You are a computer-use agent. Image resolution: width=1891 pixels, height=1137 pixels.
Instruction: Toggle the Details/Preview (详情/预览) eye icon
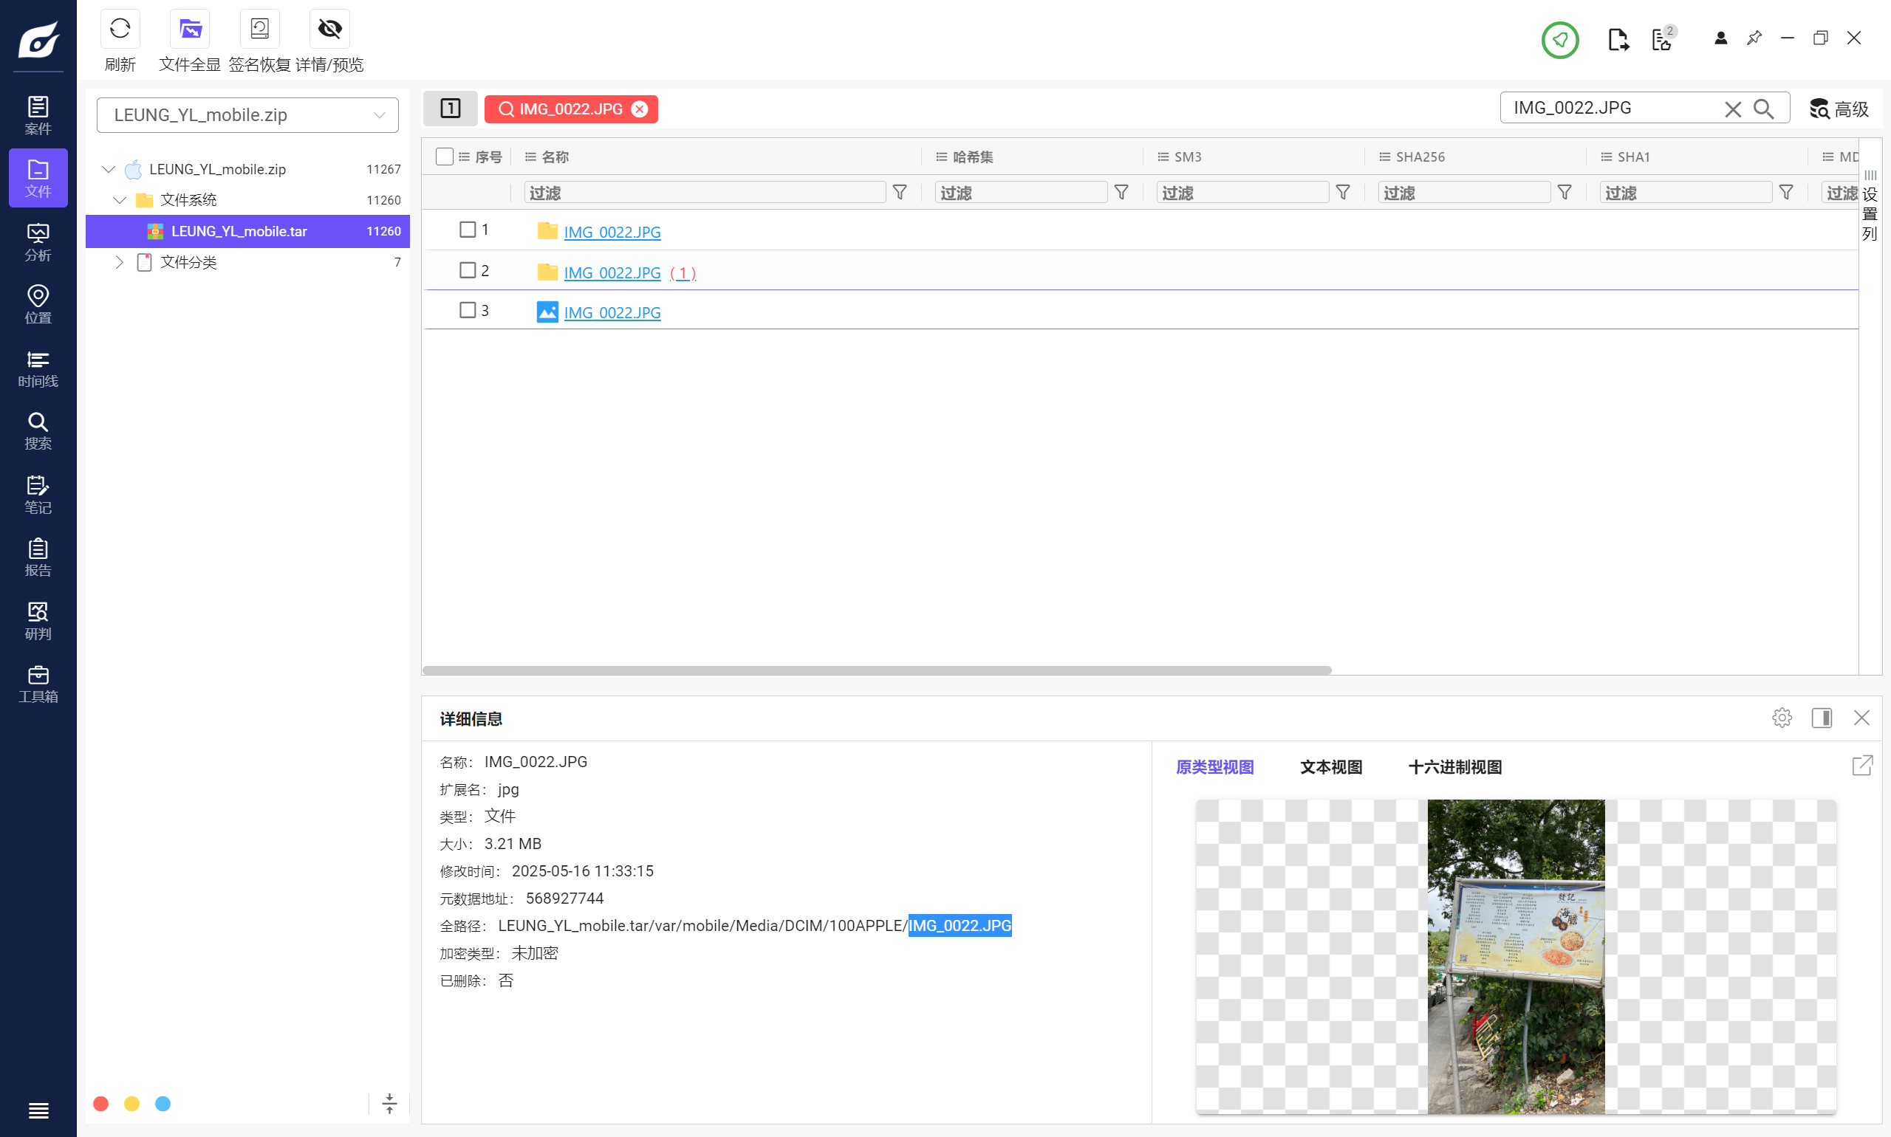329,29
